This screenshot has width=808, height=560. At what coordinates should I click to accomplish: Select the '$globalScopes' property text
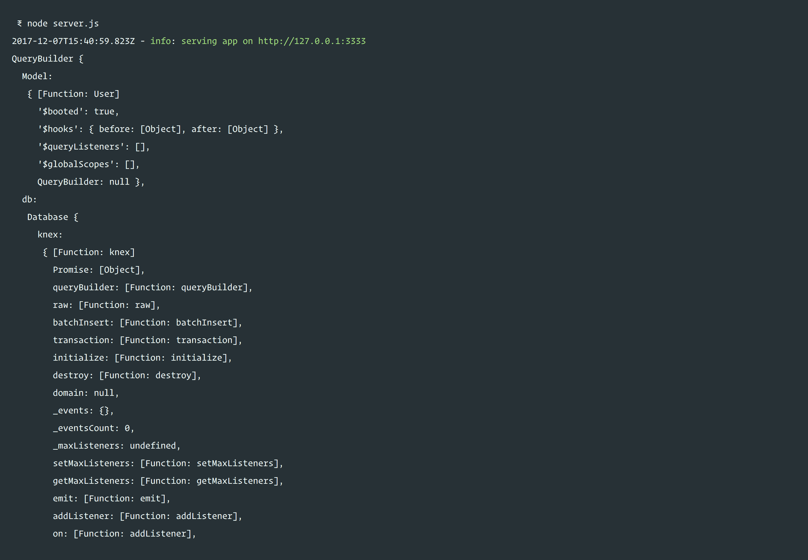point(88,164)
